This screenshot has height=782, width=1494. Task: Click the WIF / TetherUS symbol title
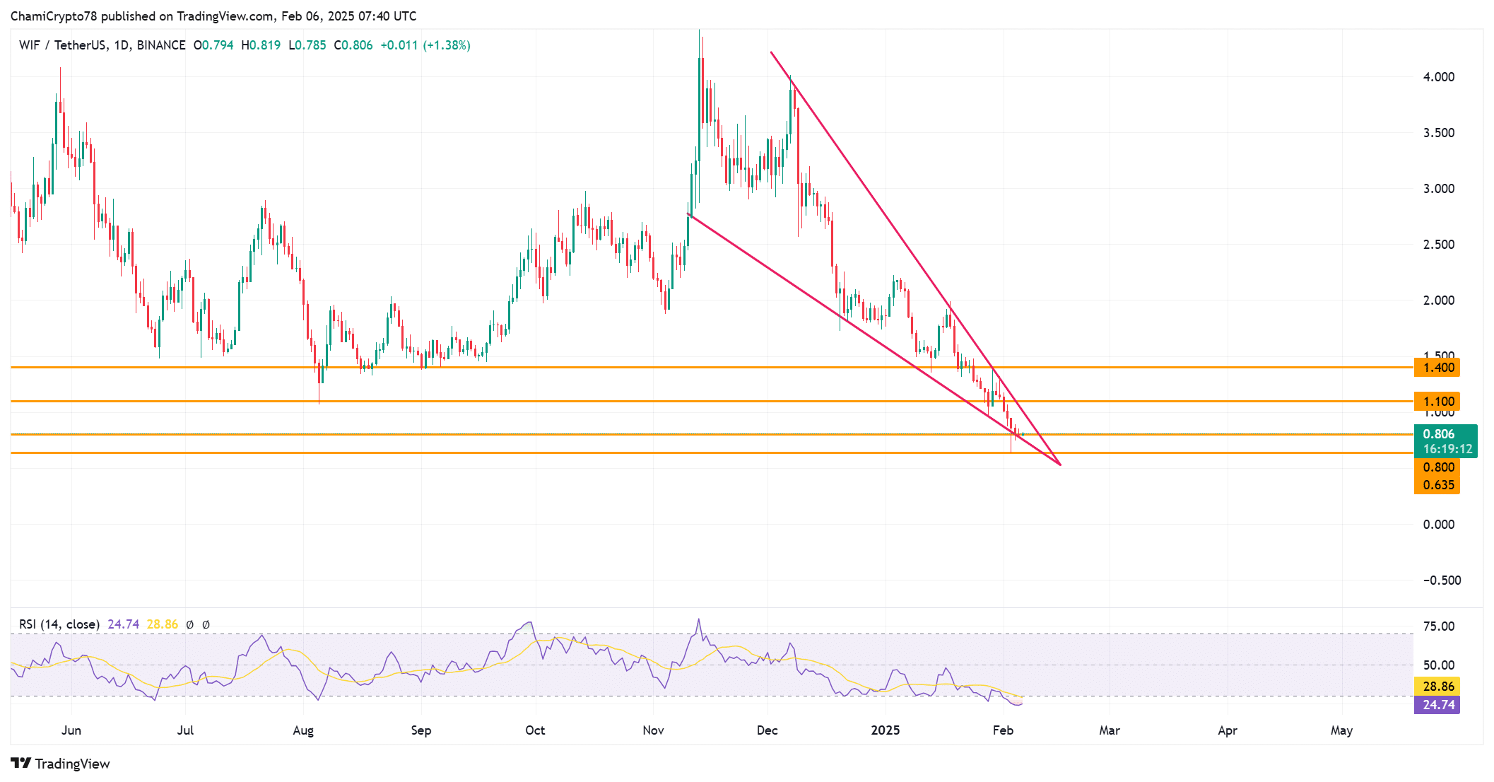tap(102, 45)
